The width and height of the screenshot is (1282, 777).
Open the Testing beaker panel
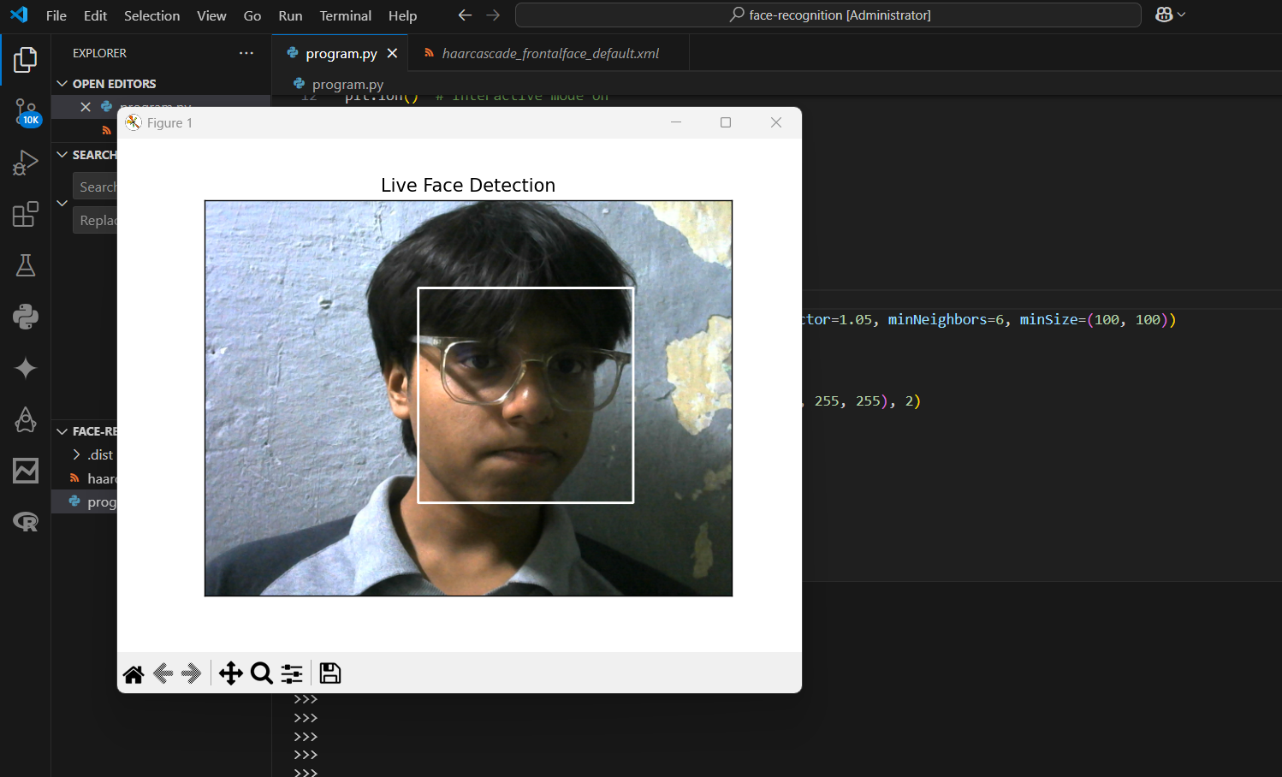25,265
